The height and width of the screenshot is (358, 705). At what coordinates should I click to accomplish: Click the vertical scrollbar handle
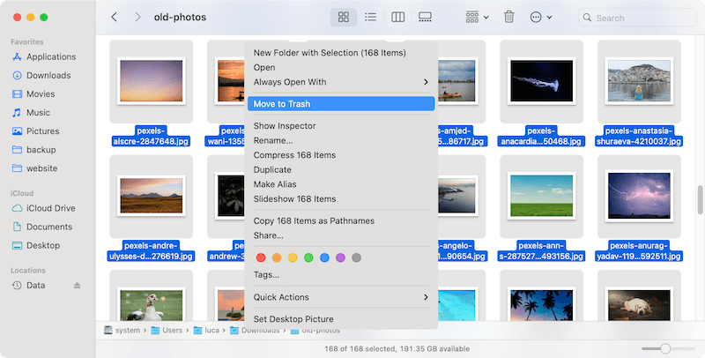coord(700,199)
